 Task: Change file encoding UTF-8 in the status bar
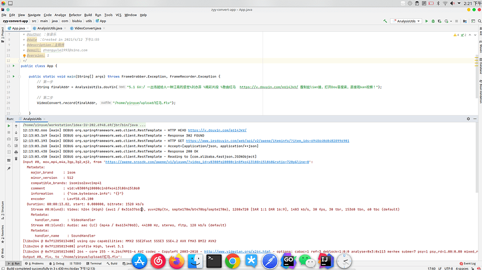click(x=448, y=268)
